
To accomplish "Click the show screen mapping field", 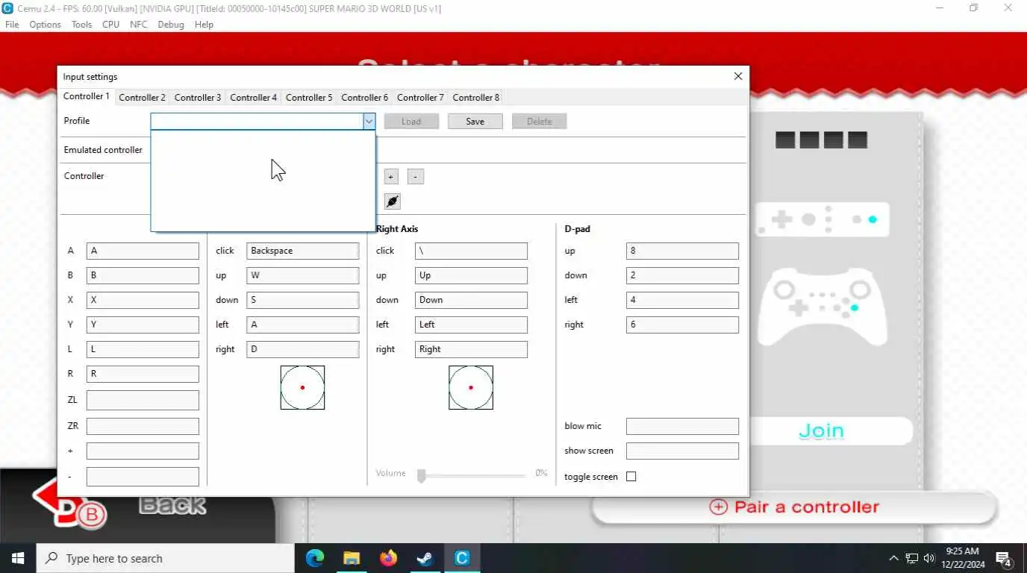I will [x=682, y=451].
